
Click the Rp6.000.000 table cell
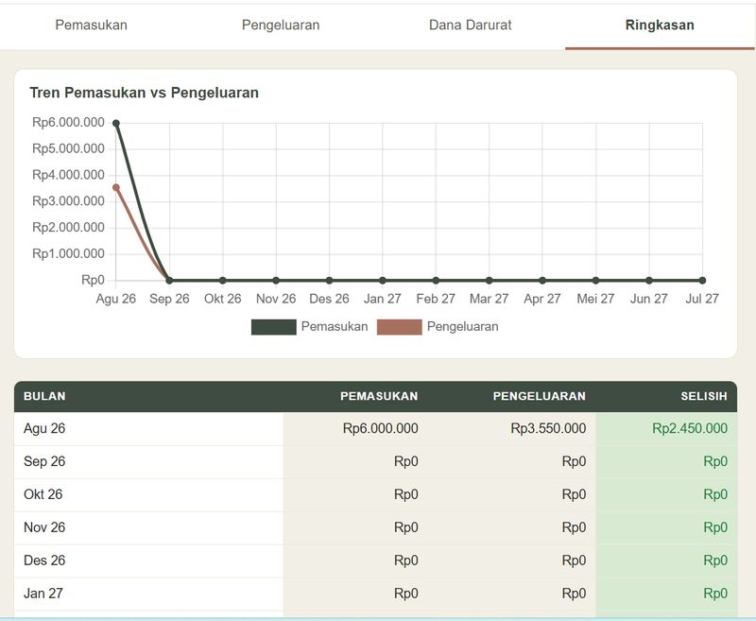click(x=381, y=428)
